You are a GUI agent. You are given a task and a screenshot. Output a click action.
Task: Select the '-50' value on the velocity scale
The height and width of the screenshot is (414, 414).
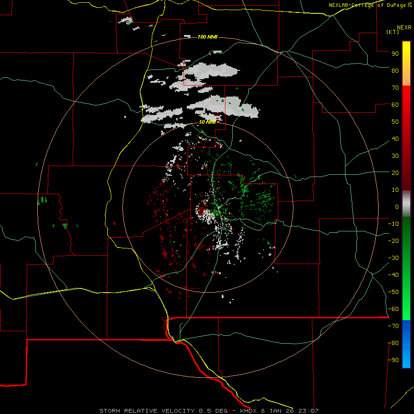(x=393, y=292)
